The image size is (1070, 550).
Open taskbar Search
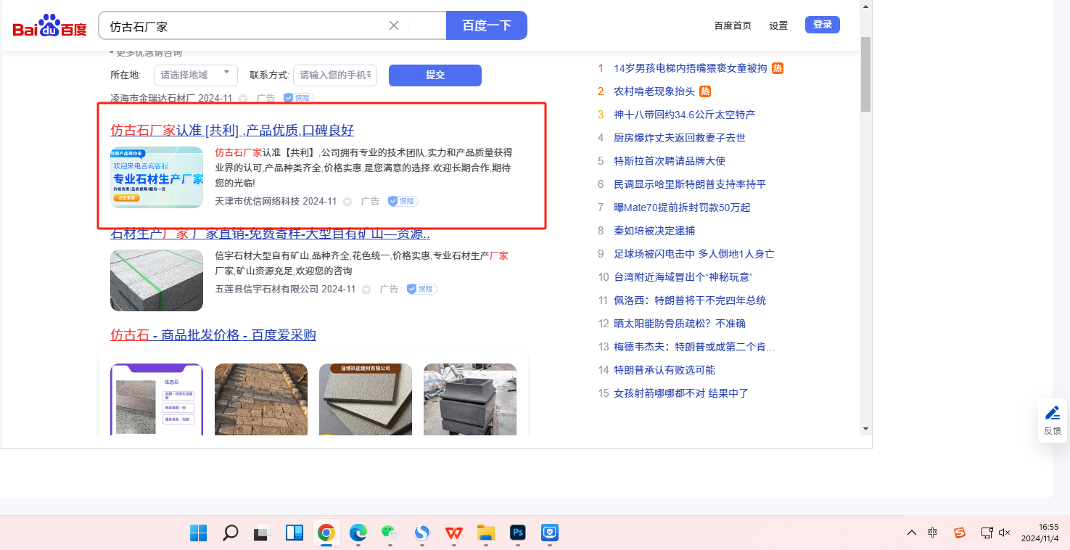(230, 533)
